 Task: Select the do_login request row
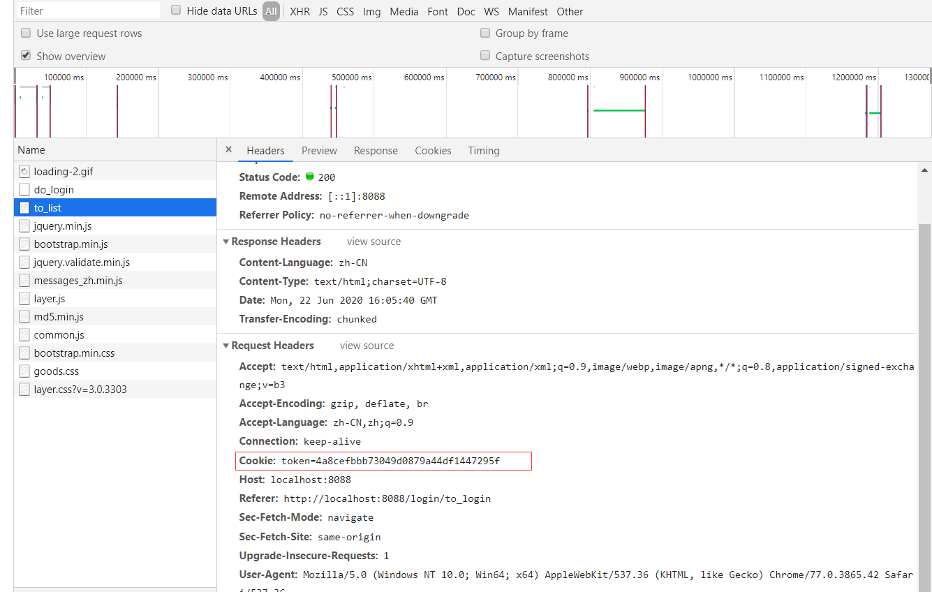[x=115, y=189]
